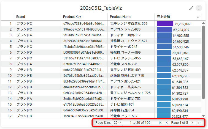Click the bar next to 67,204,097
This screenshot has width=208, height=129.
[x=164, y=29]
